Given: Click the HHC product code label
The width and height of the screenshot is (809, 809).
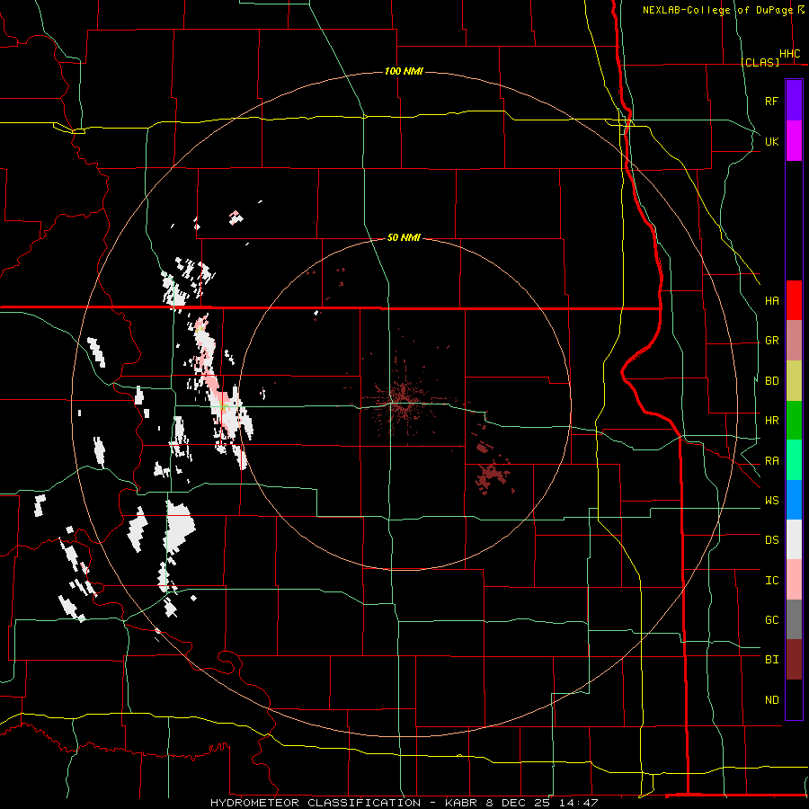Looking at the screenshot, I should pos(790,54).
